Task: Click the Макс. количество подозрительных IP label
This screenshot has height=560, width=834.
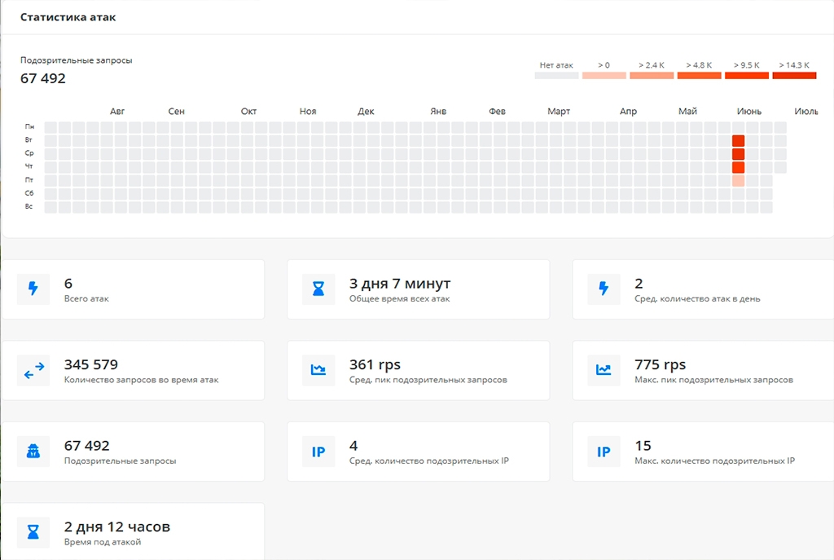Action: pos(714,461)
